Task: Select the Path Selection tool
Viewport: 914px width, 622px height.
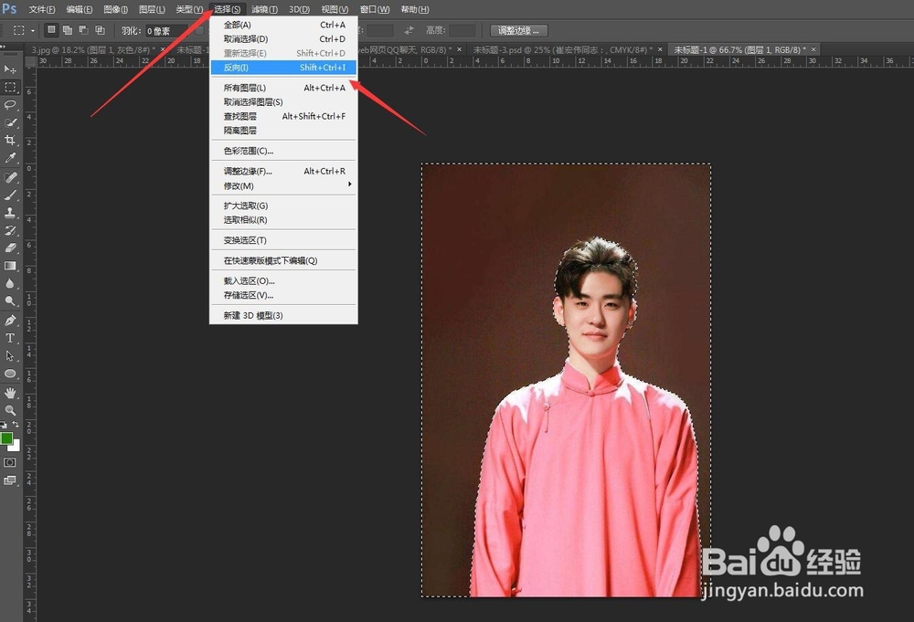Action: point(10,356)
